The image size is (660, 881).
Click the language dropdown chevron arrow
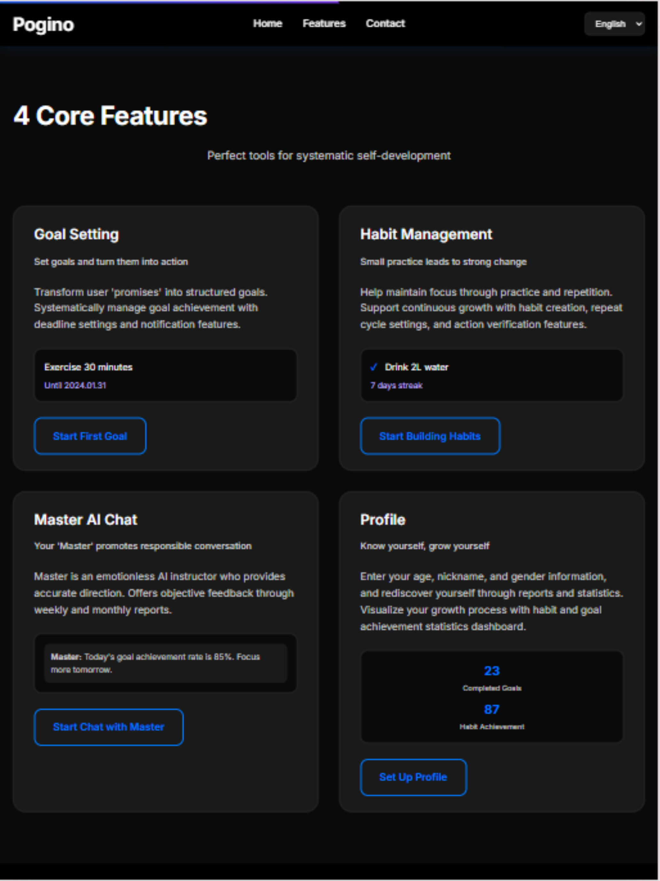pos(639,24)
